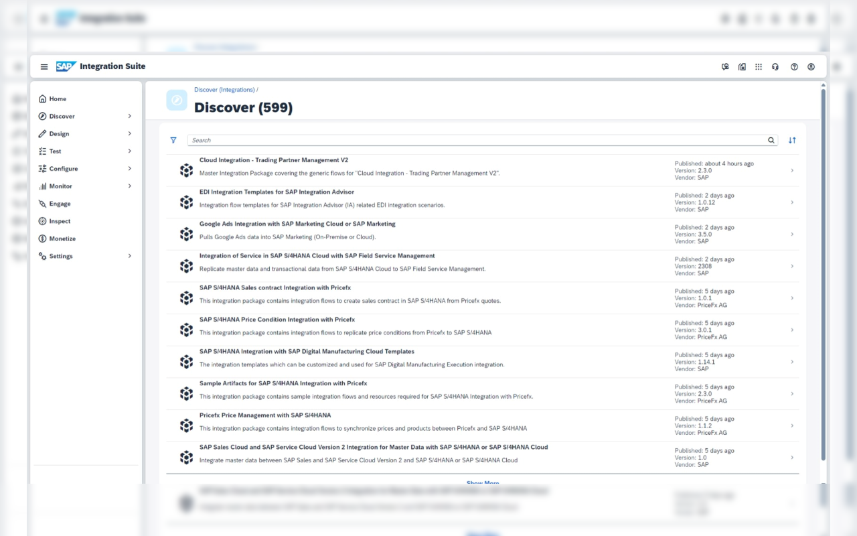Open the chevron for EDI Integration Templates row

point(792,202)
